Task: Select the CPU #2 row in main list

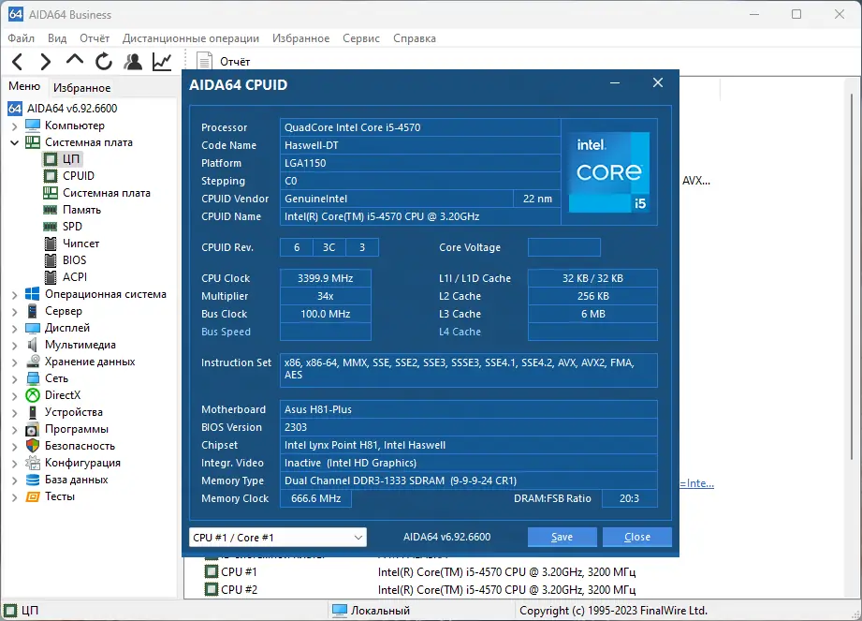Action: [x=420, y=590]
